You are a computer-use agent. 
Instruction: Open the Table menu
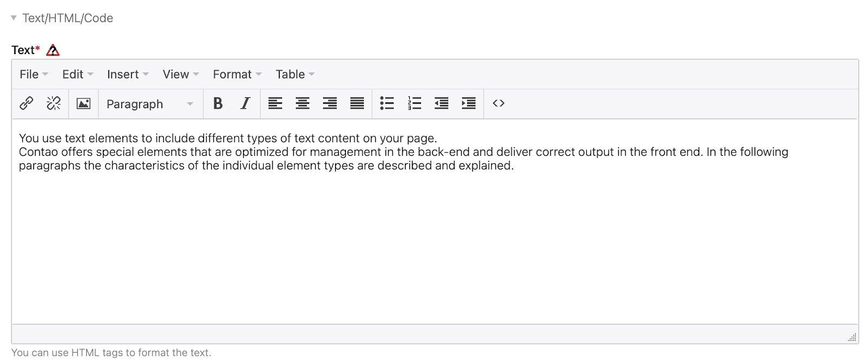[295, 74]
